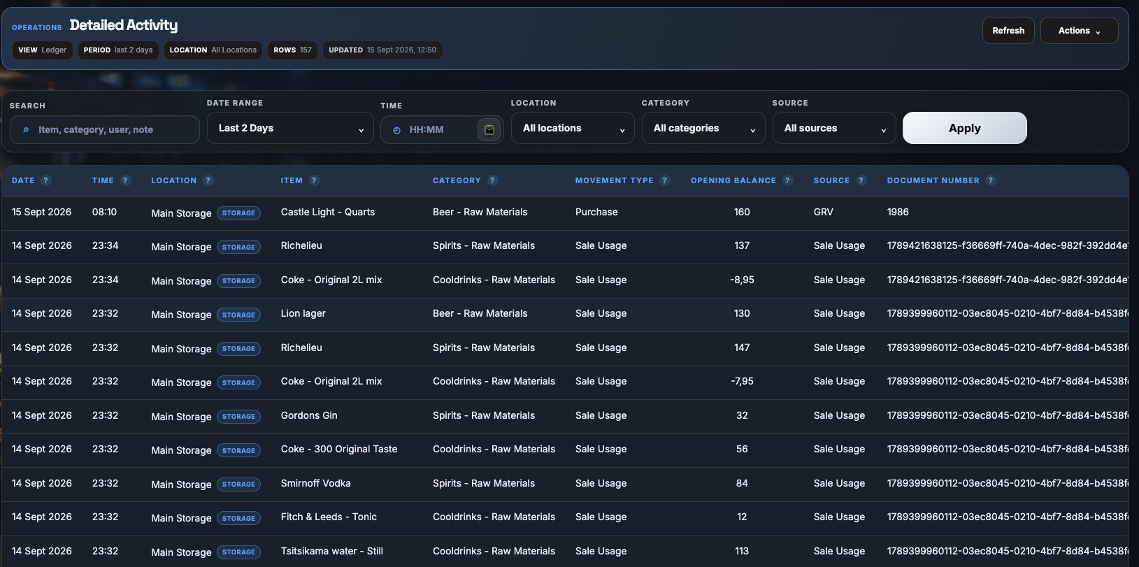Screen dimensions: 1139x567
Task: Click the Document Number help icon
Action: [991, 180]
